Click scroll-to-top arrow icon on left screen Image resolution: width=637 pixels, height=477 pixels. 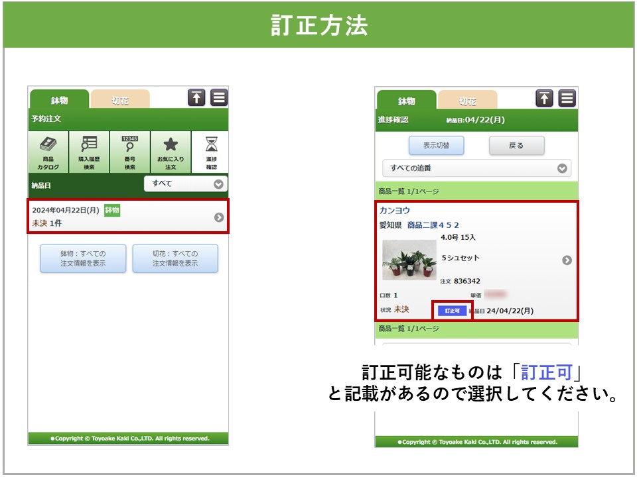click(196, 97)
